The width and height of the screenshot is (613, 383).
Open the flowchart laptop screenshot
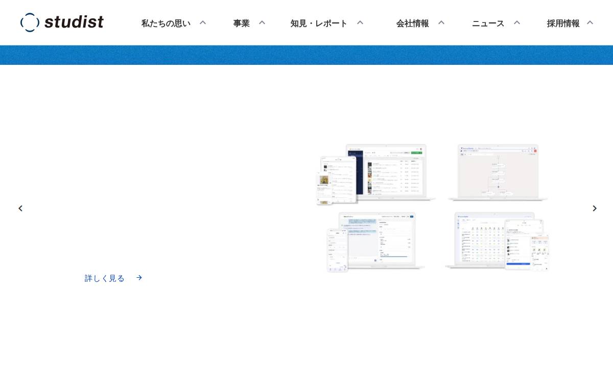(498, 173)
